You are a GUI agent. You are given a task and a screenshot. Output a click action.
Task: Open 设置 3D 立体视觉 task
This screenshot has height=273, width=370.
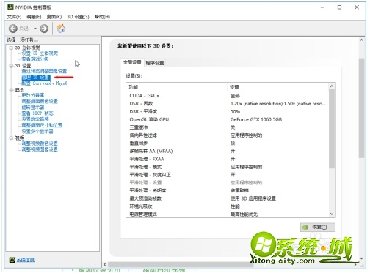coord(40,53)
